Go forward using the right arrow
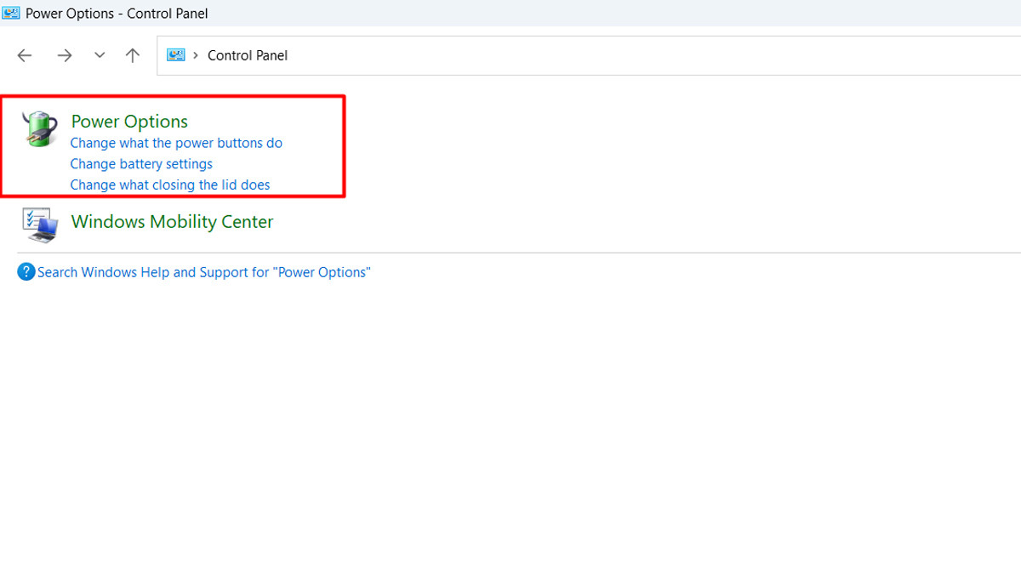This screenshot has height=574, width=1021. [x=65, y=55]
